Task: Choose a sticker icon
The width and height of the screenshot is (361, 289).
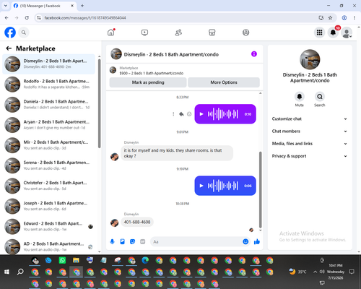Action: [132, 241]
